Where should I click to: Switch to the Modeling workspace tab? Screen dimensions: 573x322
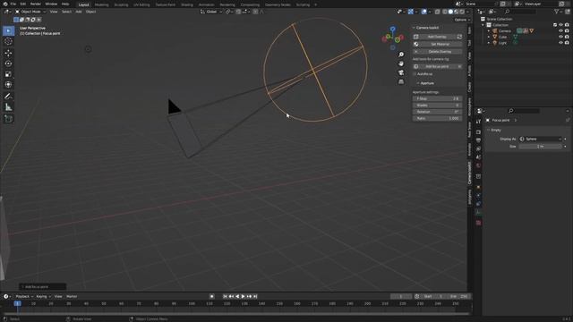(x=101, y=4)
